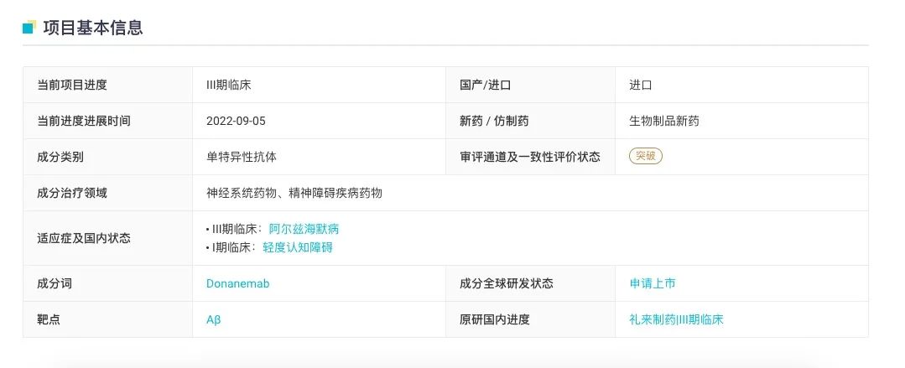Click the teal square icon beside 项目基本信息
905x368 pixels.
click(x=29, y=27)
